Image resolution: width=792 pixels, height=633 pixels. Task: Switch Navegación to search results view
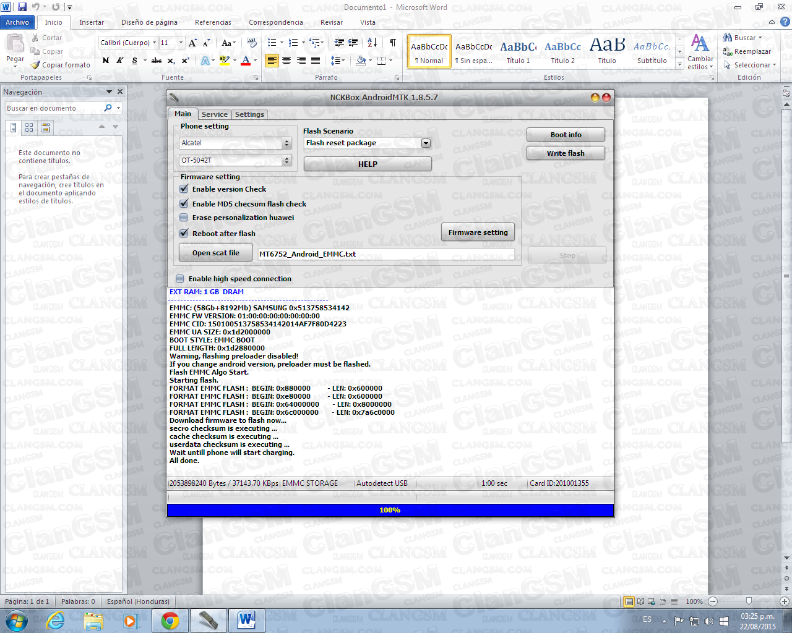tap(45, 127)
